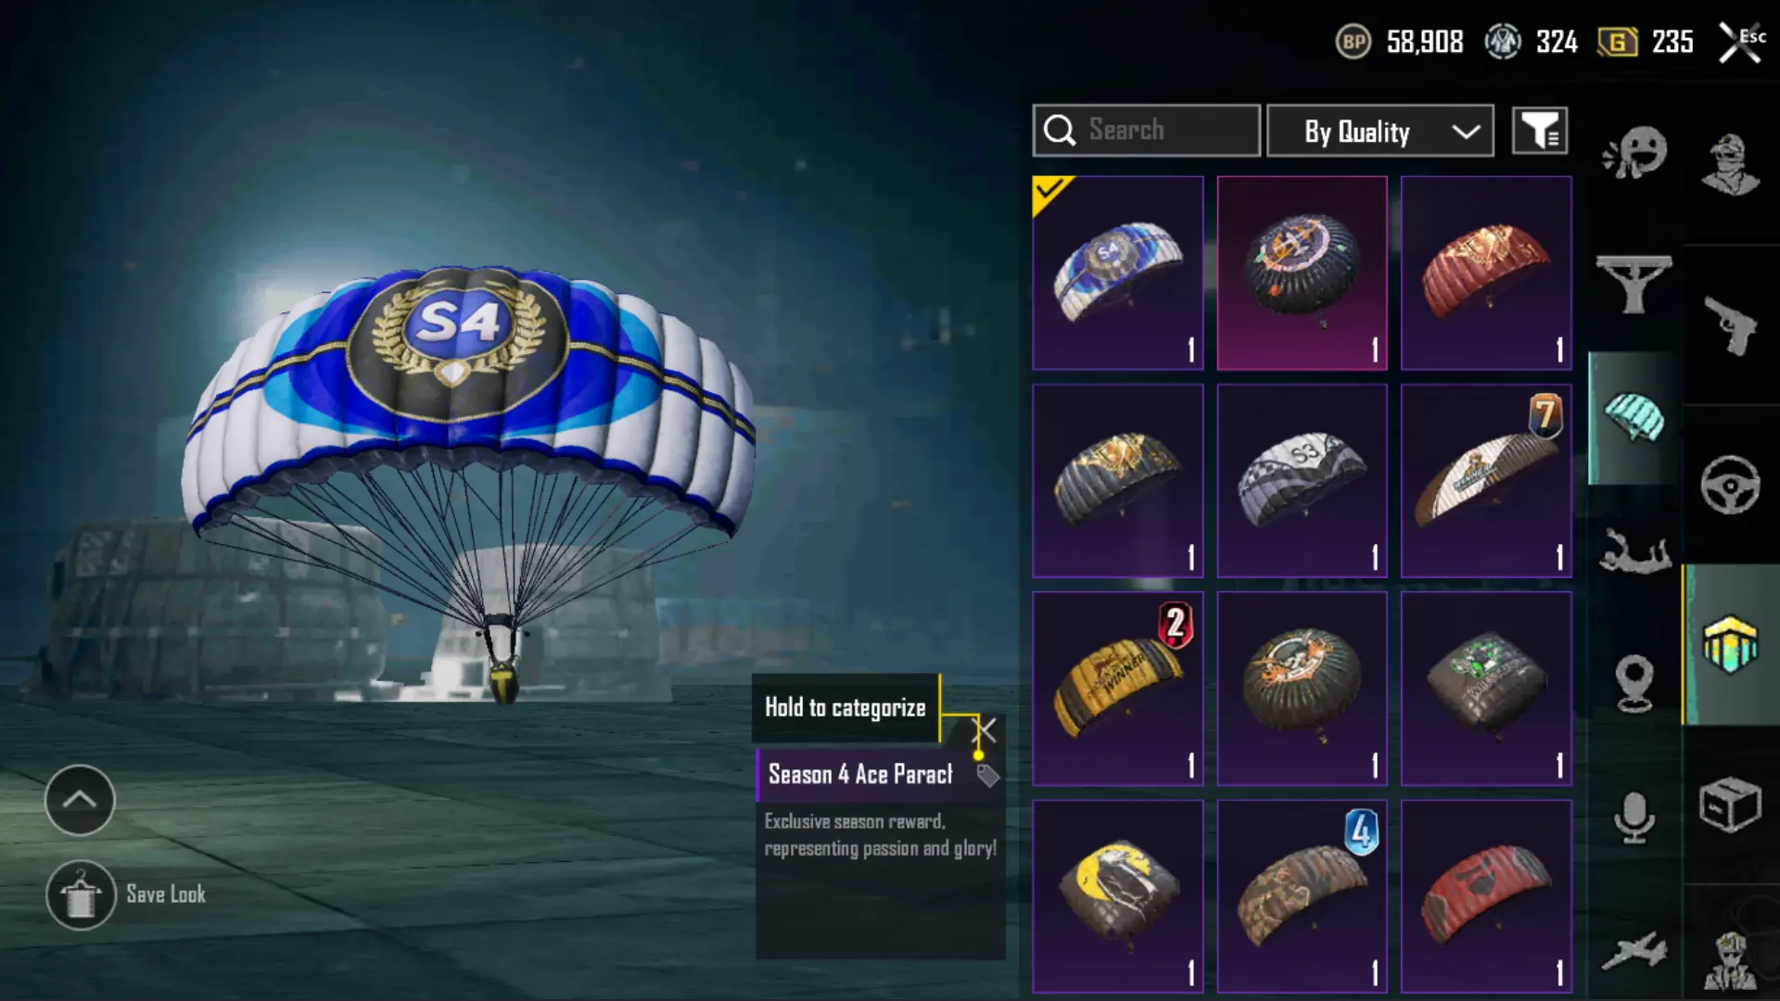Open the vehicle steering wheel category

point(1730,485)
